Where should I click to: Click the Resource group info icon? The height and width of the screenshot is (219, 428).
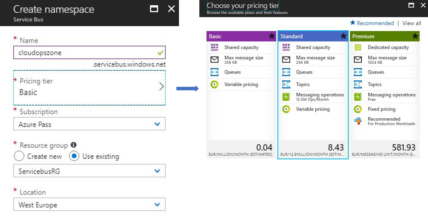[x=73, y=145]
